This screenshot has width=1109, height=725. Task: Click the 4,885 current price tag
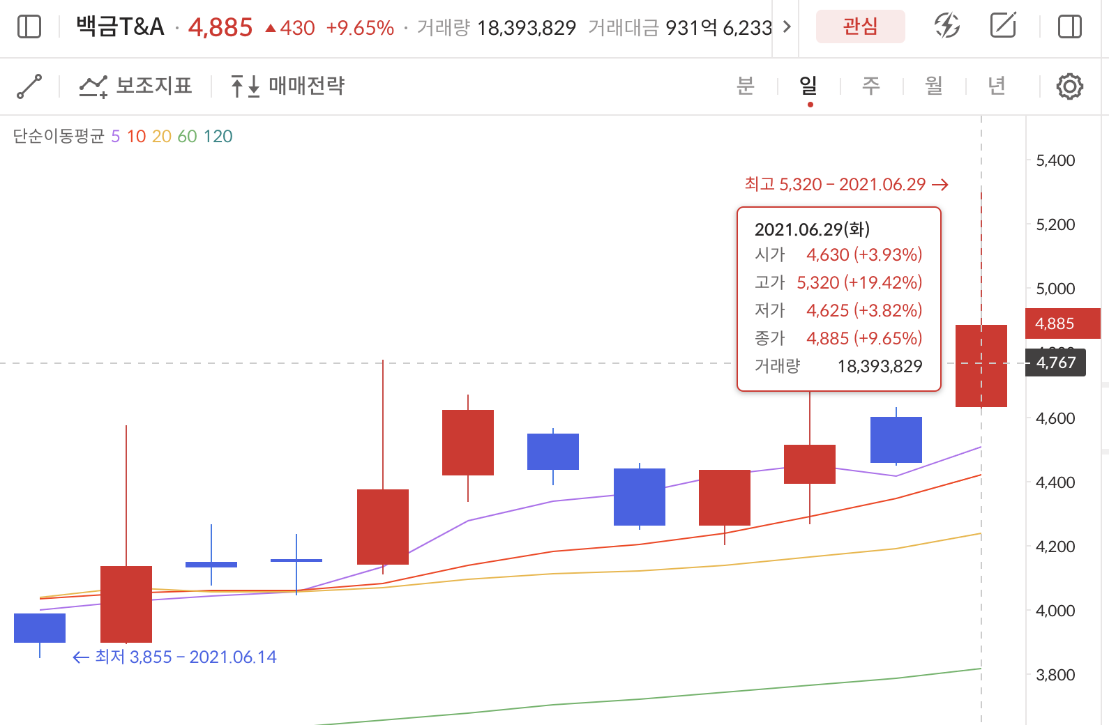pos(1062,323)
